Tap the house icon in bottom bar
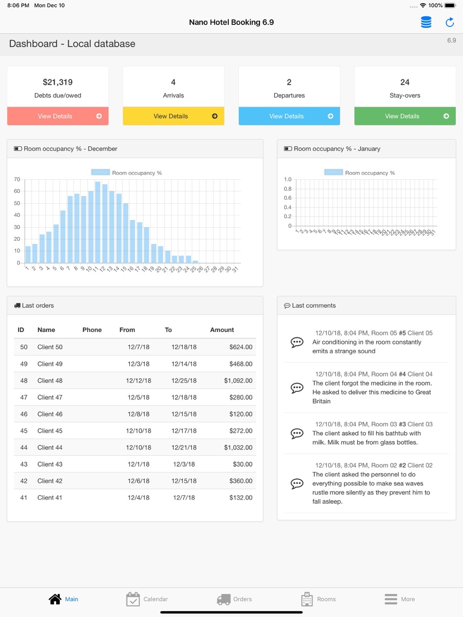Screen dimensions: 463x617 pyautogui.click(x=55, y=599)
